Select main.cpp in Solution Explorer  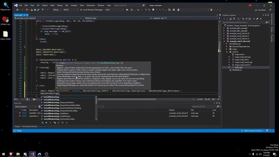click(238, 68)
